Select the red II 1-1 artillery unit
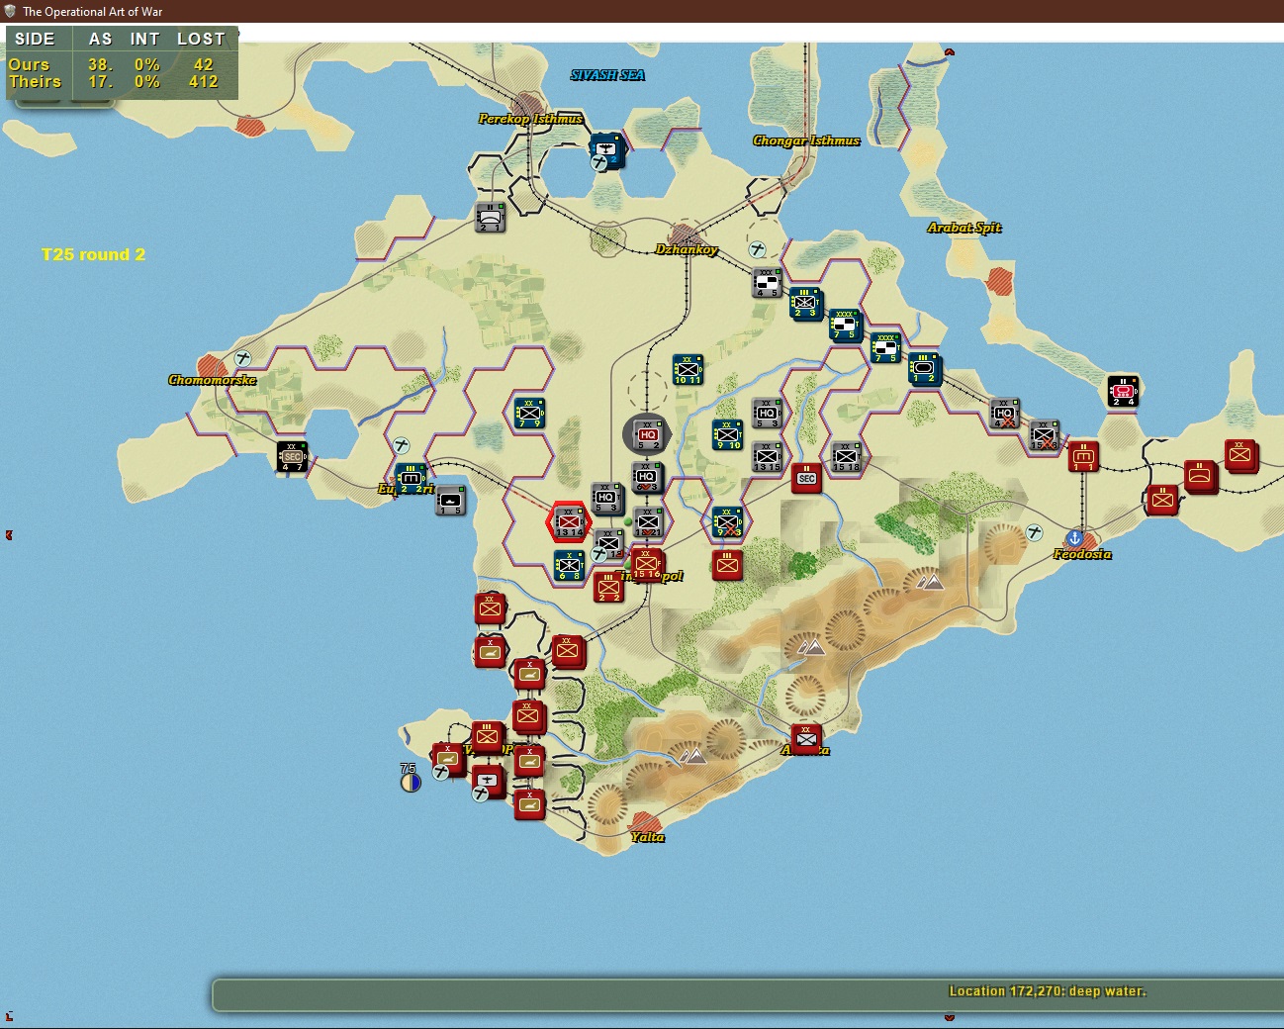Screen dimensions: 1284x1029 pyautogui.click(x=1083, y=457)
